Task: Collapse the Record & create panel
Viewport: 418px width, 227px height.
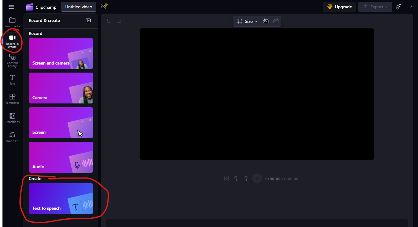Action: (88, 20)
